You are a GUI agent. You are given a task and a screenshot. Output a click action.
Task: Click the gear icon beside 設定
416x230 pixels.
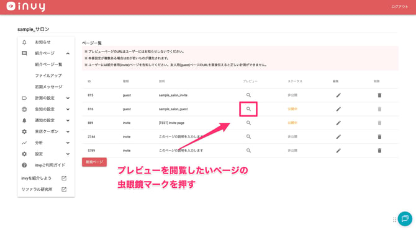pos(24,154)
